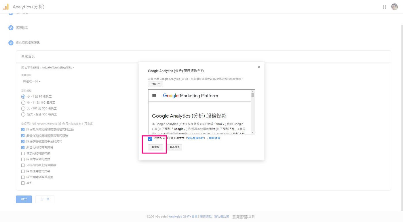
Task: Select 大 - 101 到 500 名員工 radio
Action: click(x=23, y=109)
